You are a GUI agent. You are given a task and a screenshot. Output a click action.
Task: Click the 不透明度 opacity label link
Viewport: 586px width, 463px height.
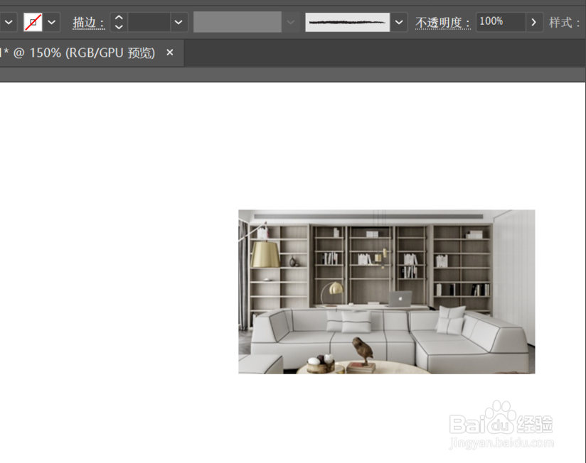coord(442,23)
